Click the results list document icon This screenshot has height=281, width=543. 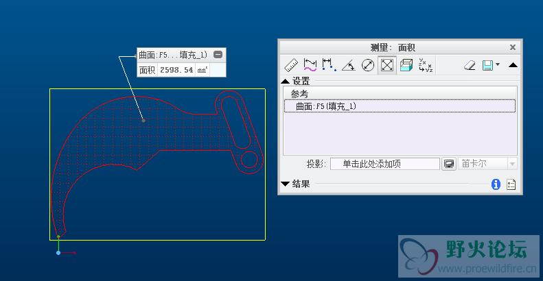pos(511,184)
